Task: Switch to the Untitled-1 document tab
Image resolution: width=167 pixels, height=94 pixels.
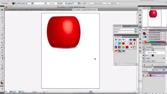Action: pos(85,10)
